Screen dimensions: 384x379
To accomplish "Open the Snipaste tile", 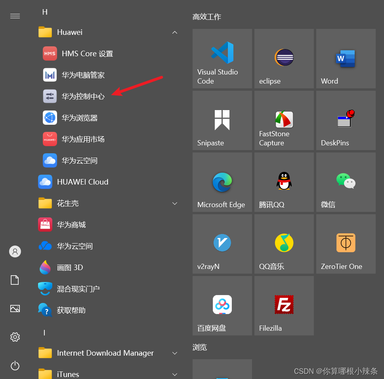I will point(222,120).
